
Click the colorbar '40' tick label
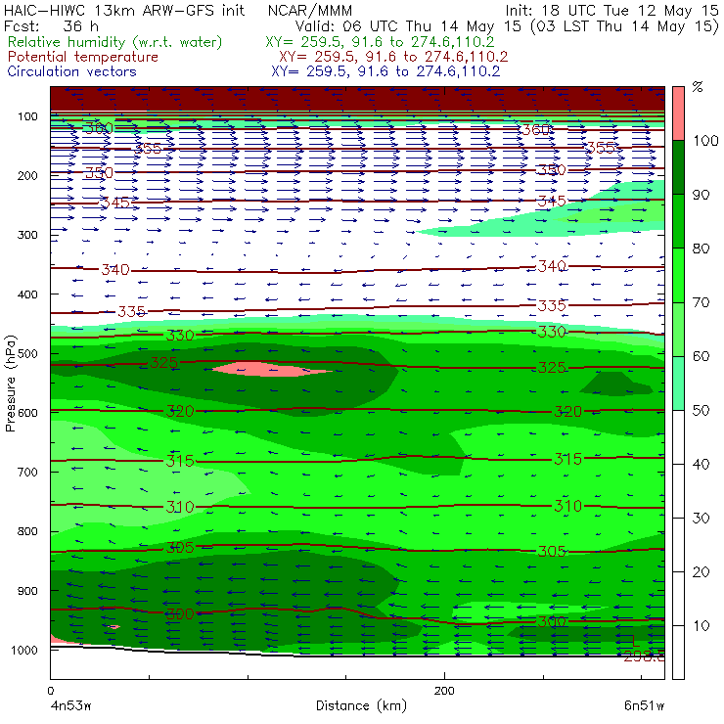tap(701, 464)
